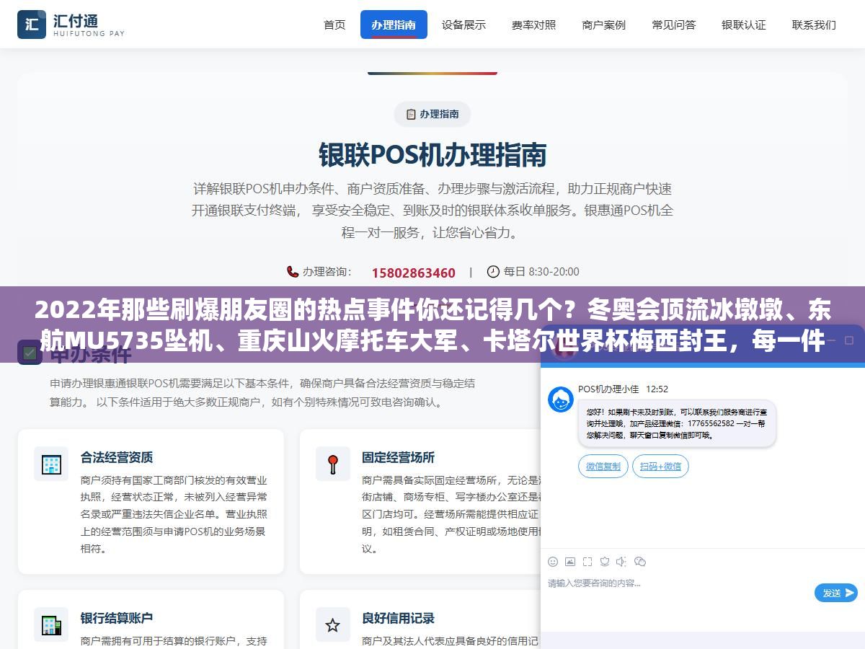Click the 固定经营场所 pin icon
865x649 pixels.
click(333, 464)
